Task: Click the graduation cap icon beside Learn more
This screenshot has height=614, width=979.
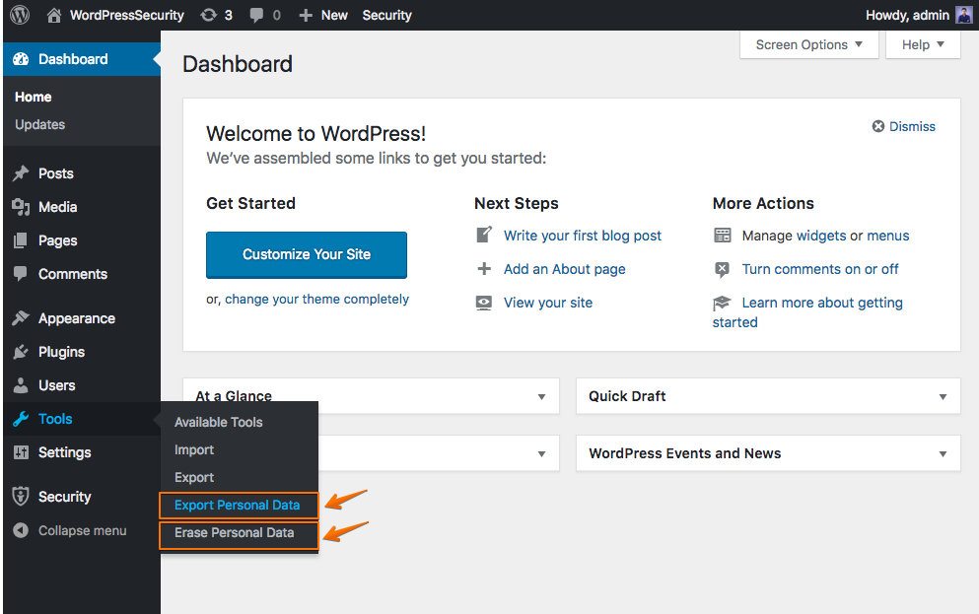Action: tap(722, 303)
